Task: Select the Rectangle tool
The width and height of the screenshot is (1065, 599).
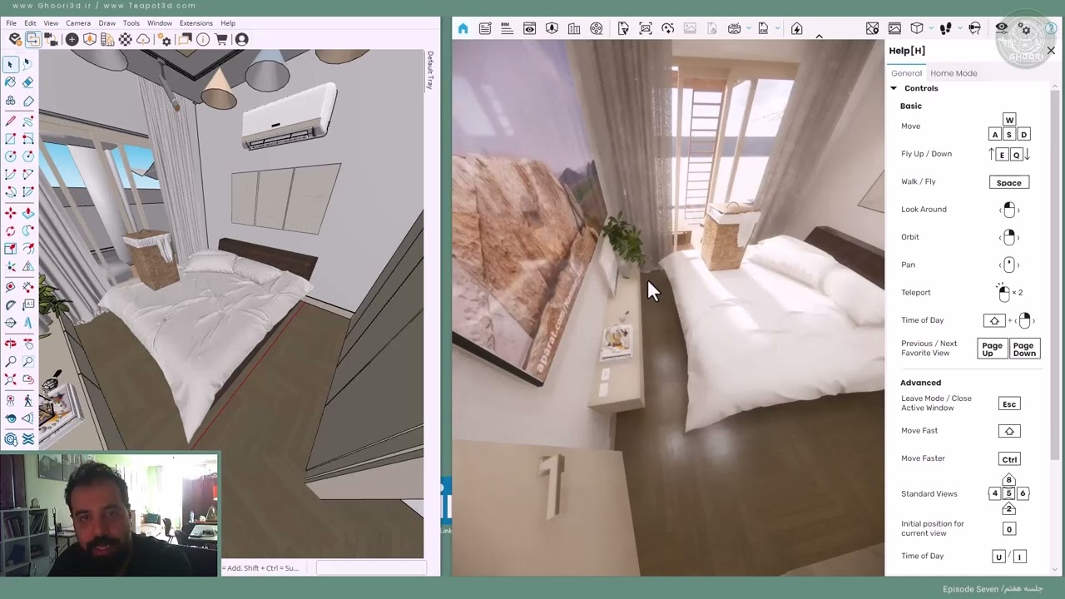Action: click(x=10, y=139)
